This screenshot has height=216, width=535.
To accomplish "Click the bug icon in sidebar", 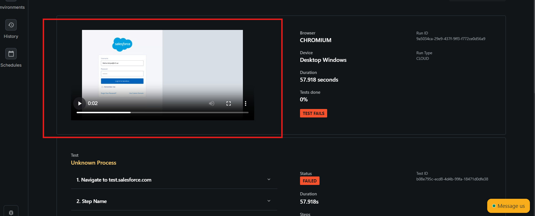I will pyautogui.click(x=11, y=213).
